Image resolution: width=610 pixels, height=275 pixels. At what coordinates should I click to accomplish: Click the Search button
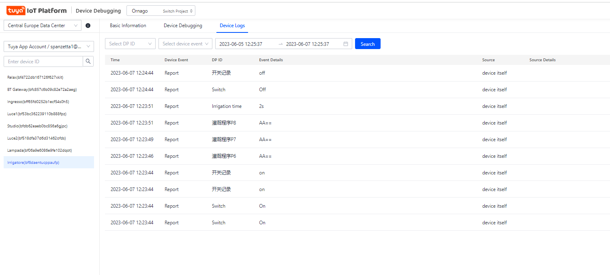coord(367,43)
